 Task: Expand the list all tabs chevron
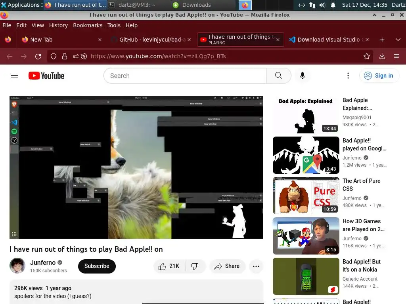coord(398,40)
